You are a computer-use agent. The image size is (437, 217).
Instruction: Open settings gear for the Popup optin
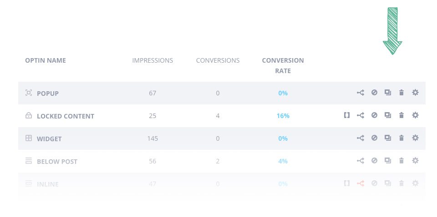[x=415, y=93]
